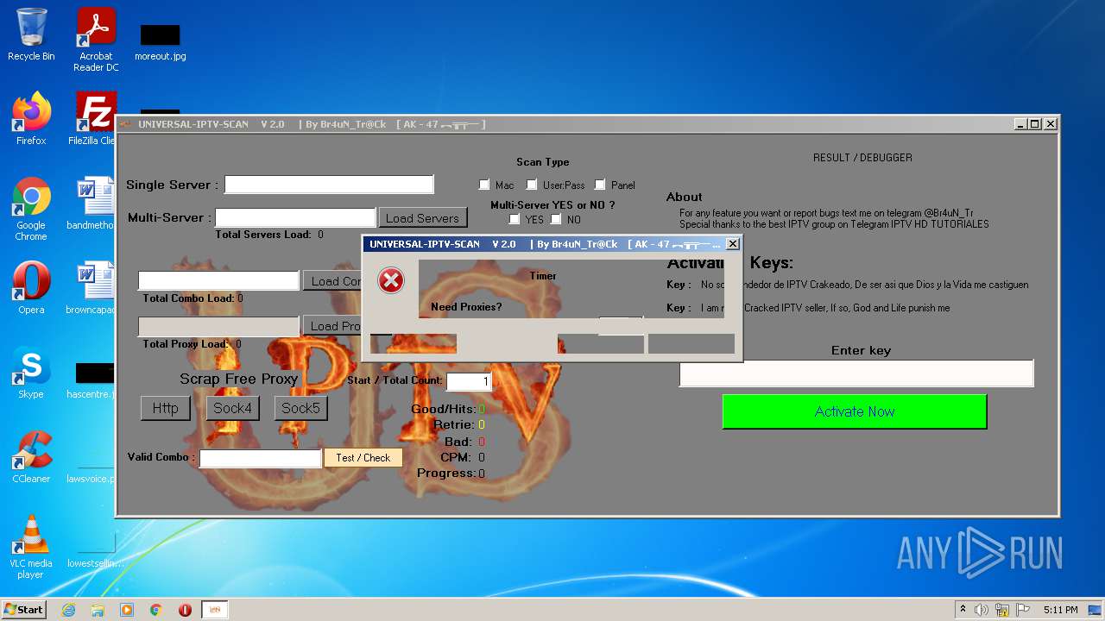Focus the Multi-Server input field

295,217
